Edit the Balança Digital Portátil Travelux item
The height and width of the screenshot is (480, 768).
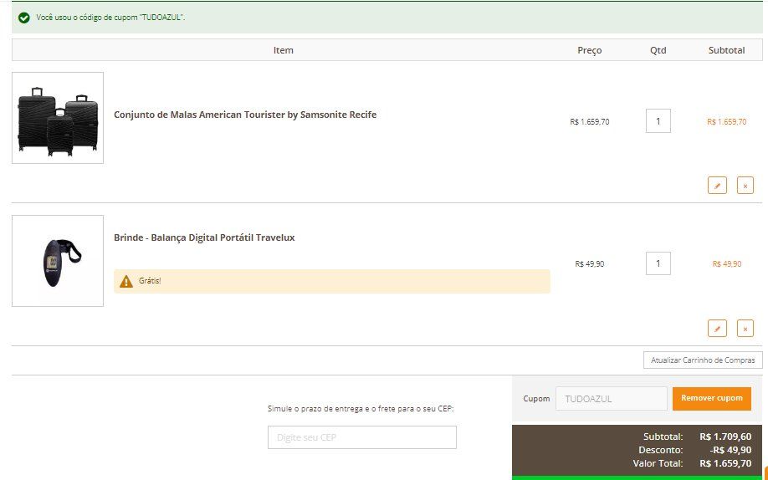tap(717, 329)
